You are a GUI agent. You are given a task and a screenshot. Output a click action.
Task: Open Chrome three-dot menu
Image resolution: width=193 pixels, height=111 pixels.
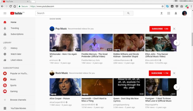tap(191, 6)
